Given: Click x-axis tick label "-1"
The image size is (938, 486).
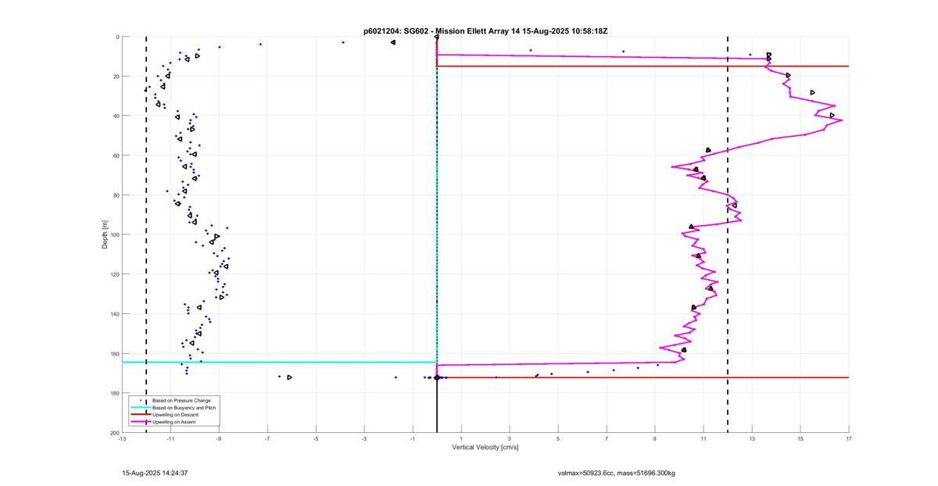Looking at the screenshot, I should click(x=413, y=438).
